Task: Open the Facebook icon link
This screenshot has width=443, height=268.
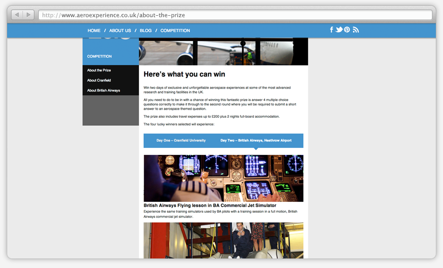Action: [x=332, y=30]
